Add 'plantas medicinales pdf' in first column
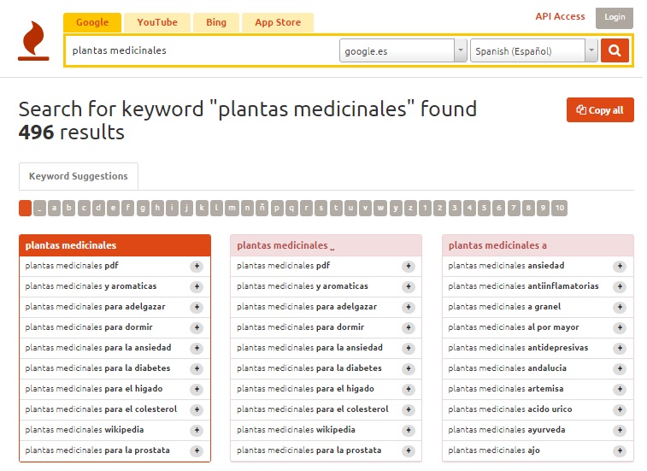The image size is (647, 471). pyautogui.click(x=197, y=266)
